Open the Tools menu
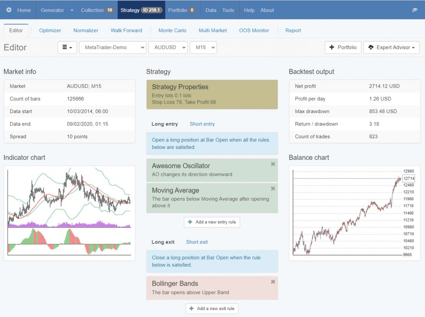Image resolution: width=425 pixels, height=317 pixels. click(x=228, y=10)
